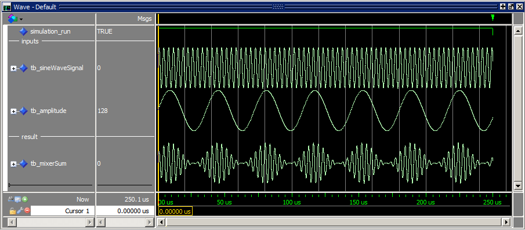Click the 200 us timeline label

[426, 203]
